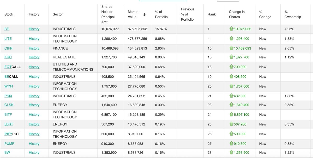Click green up arrow in PSIX row

(x=231, y=96)
